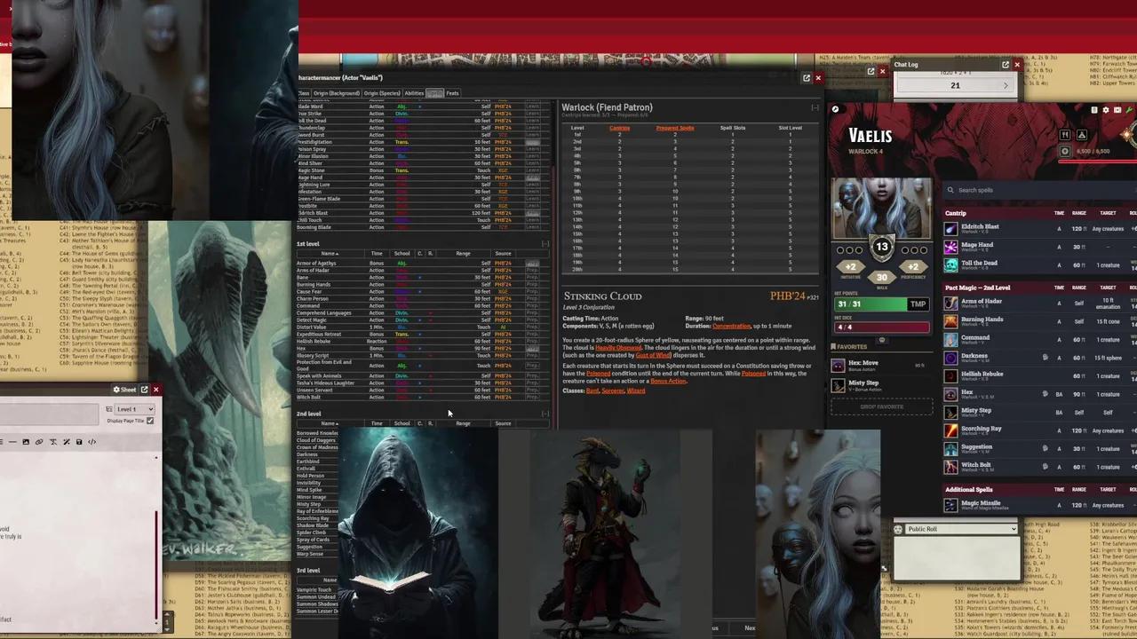Click the Mage Hand cantrip icon
This screenshot has height=639, width=1137.
tap(951, 247)
